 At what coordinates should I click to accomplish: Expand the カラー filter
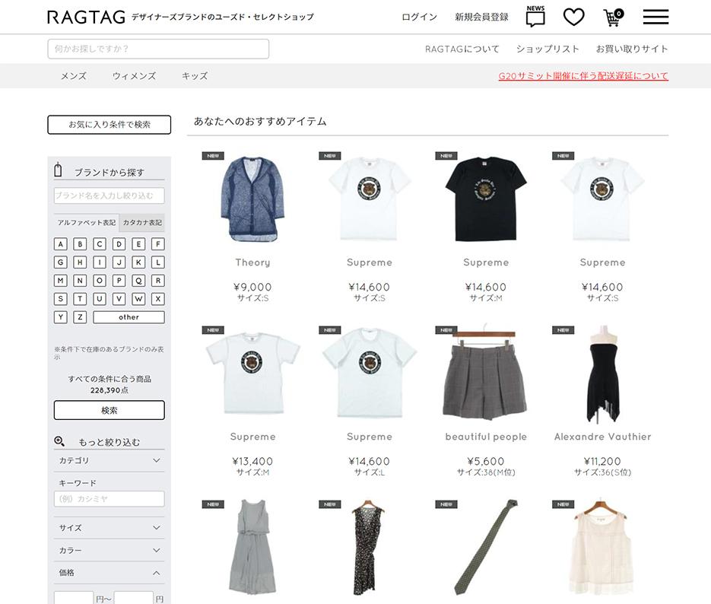tap(110, 550)
